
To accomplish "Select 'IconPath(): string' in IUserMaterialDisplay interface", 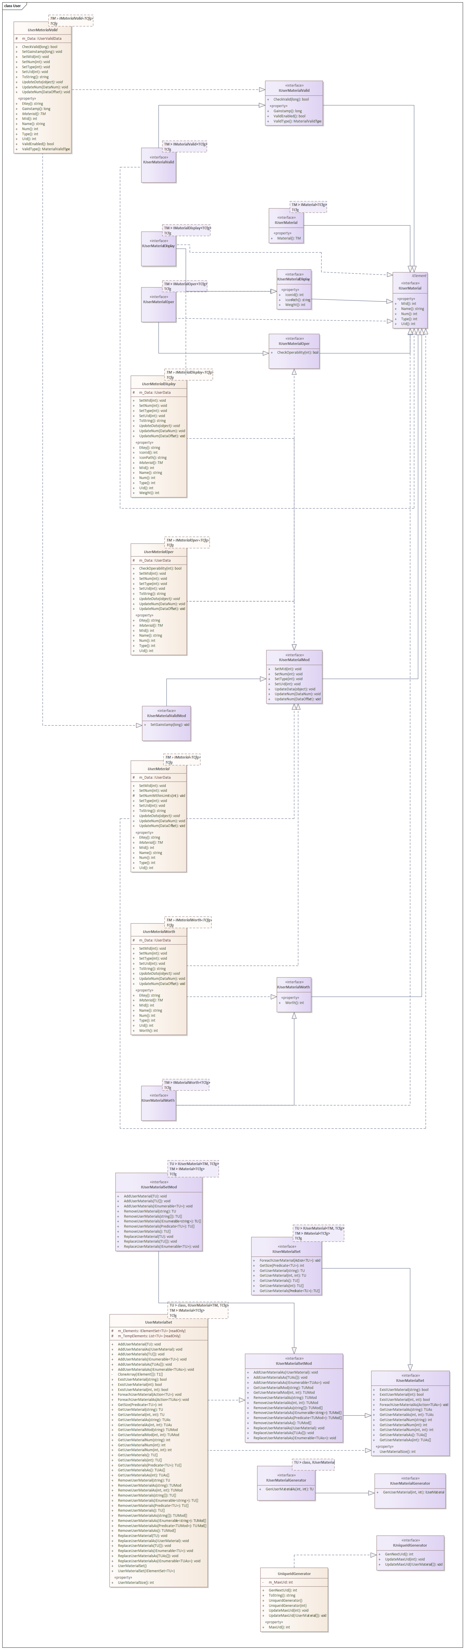I will 297,300.
